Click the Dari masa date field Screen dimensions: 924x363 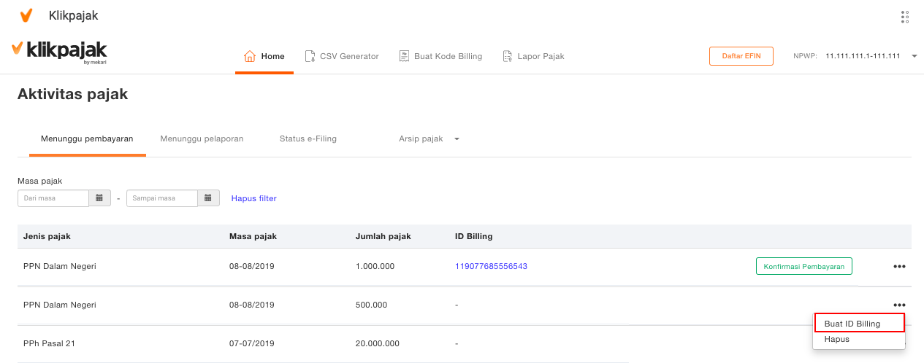pos(53,198)
